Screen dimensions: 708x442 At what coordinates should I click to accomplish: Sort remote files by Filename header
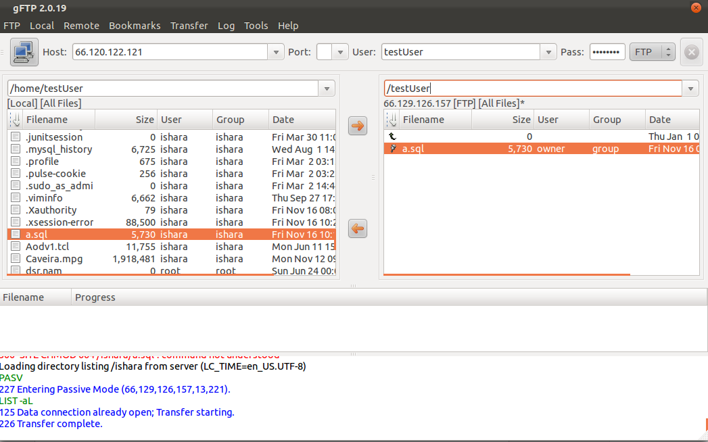point(435,120)
